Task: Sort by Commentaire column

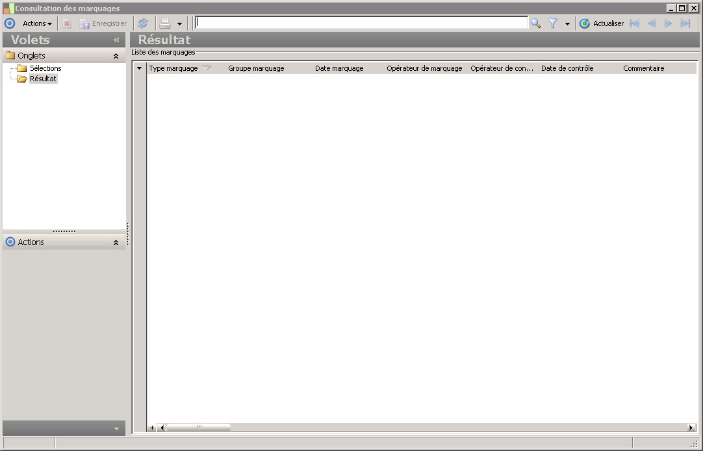Action: (x=644, y=68)
